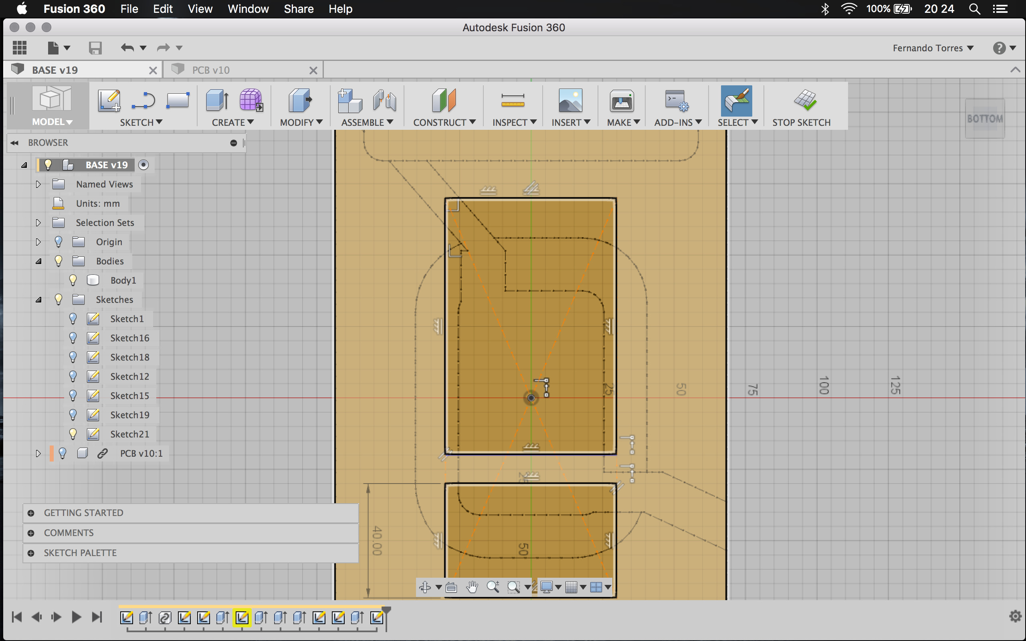Open the MODIFY dropdown menu
1026x641 pixels.
[301, 122]
